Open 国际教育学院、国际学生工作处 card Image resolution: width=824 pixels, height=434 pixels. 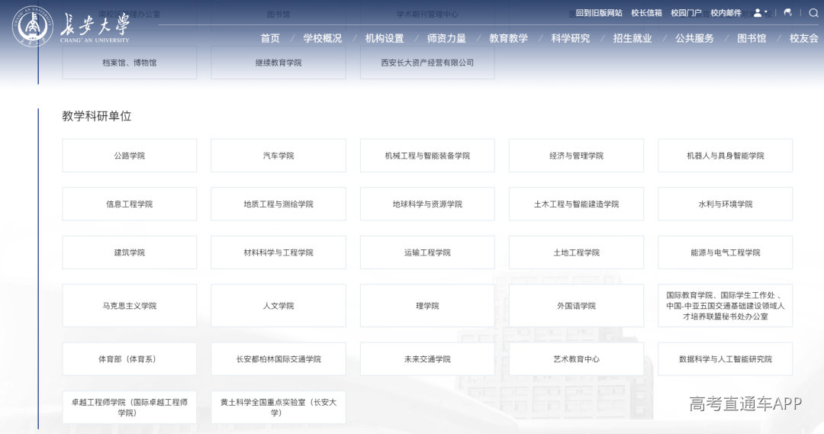726,306
